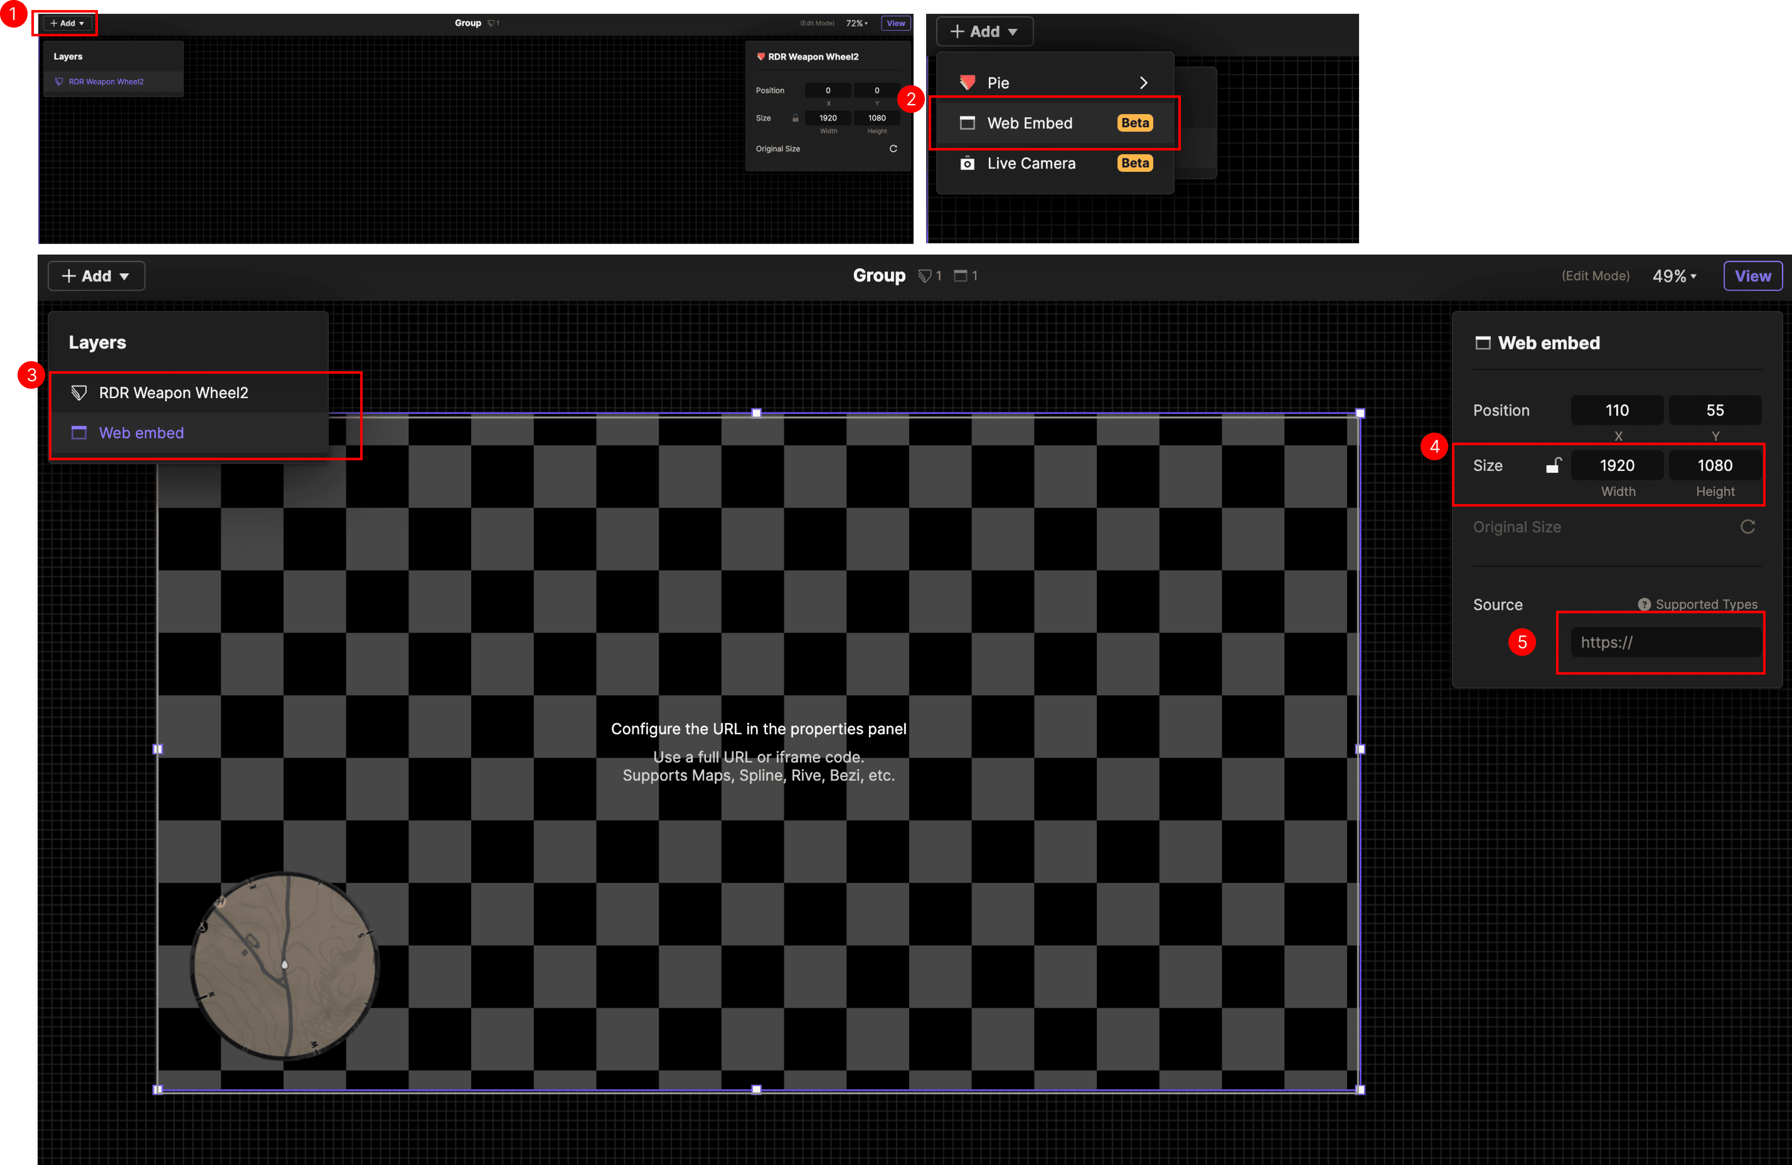Open the 49% zoom dropdown

1674,276
